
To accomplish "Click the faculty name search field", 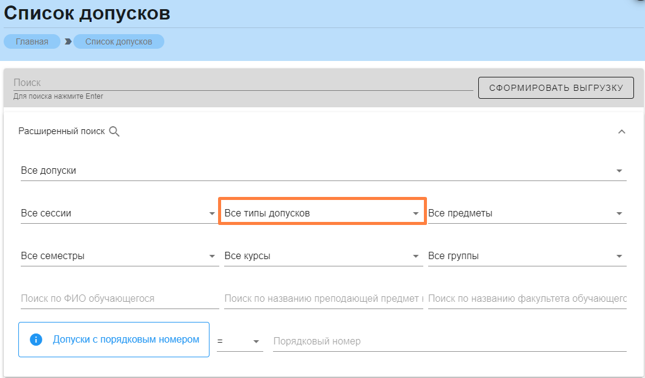I will 527,299.
